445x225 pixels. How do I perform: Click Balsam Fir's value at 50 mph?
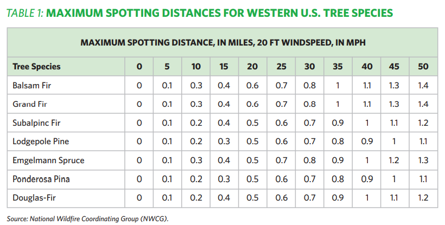pos(423,85)
